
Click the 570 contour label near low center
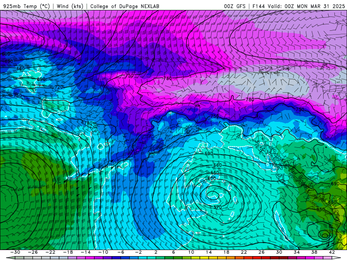pyautogui.click(x=218, y=207)
